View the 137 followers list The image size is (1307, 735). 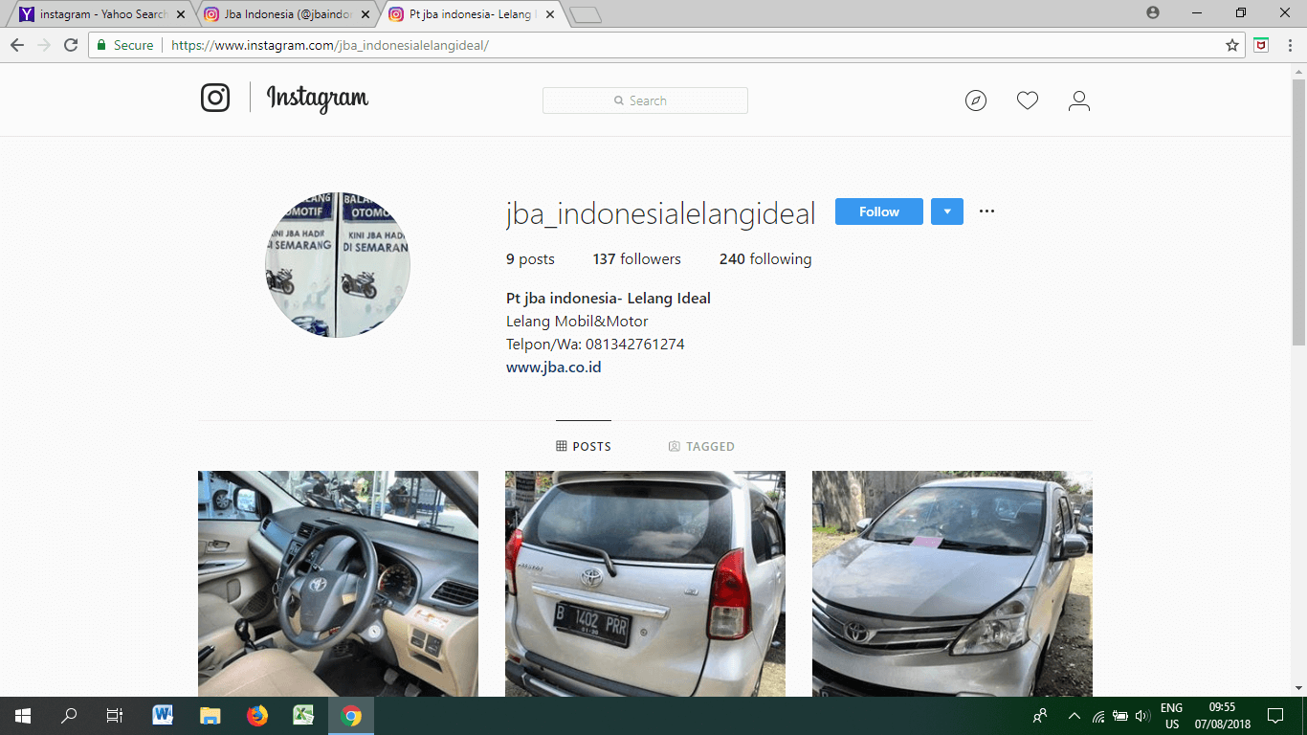[636, 259]
